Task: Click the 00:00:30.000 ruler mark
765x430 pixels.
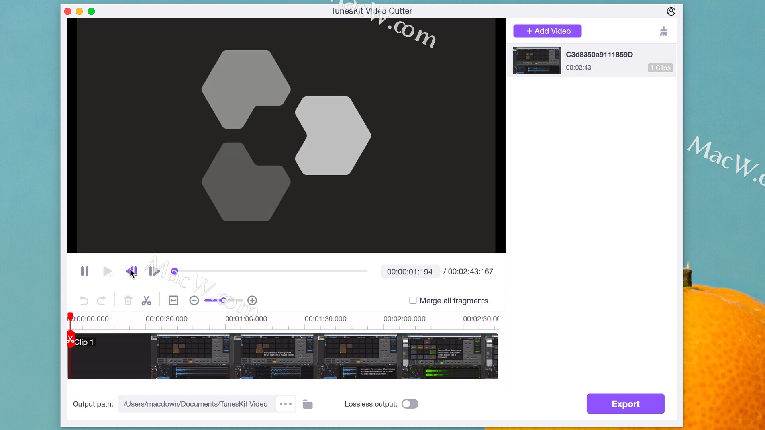Action: (167, 319)
